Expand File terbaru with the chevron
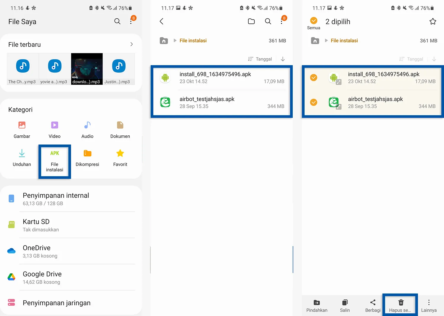This screenshot has height=316, width=444. click(131, 44)
